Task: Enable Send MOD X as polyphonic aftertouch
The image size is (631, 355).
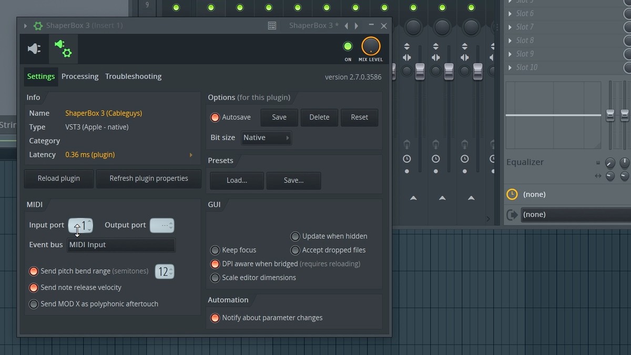Action: (34, 304)
